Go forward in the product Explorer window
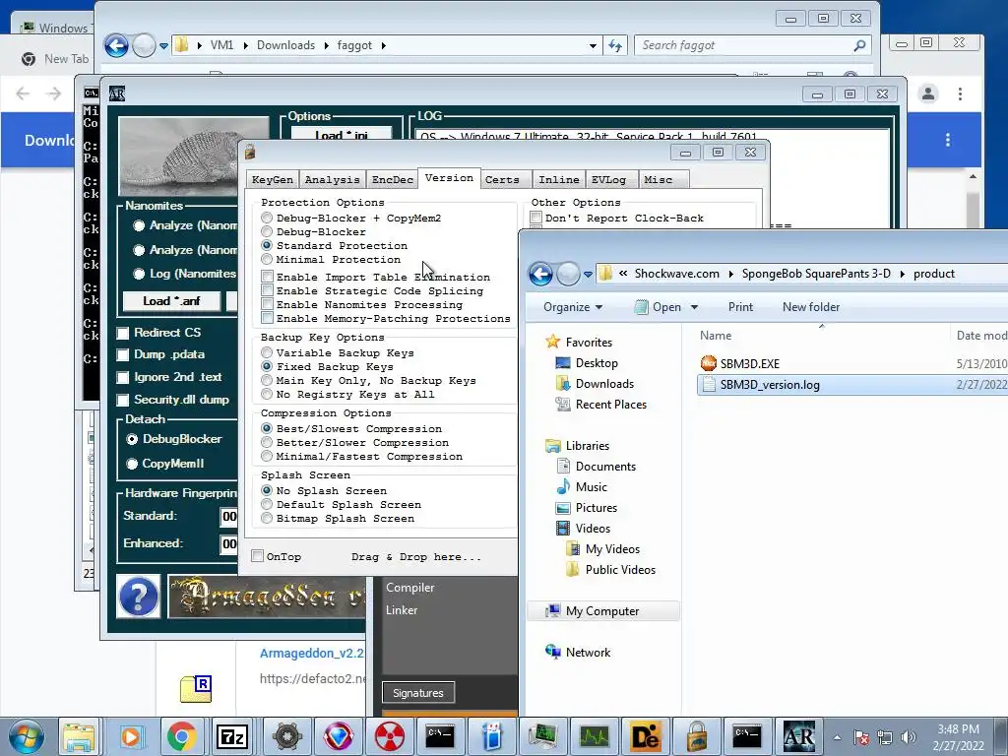 [x=568, y=274]
